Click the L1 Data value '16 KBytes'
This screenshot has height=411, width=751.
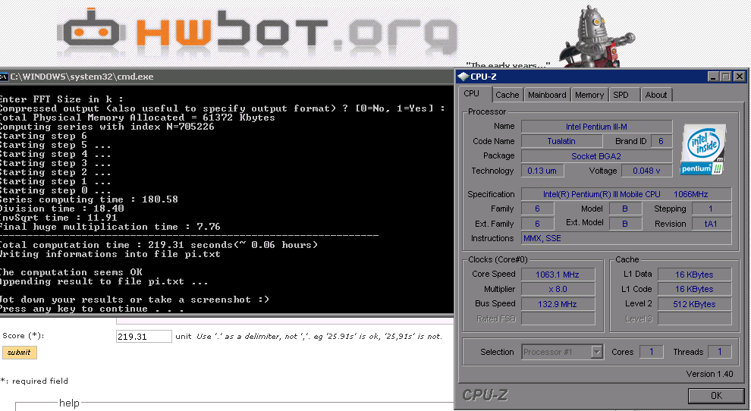point(694,275)
